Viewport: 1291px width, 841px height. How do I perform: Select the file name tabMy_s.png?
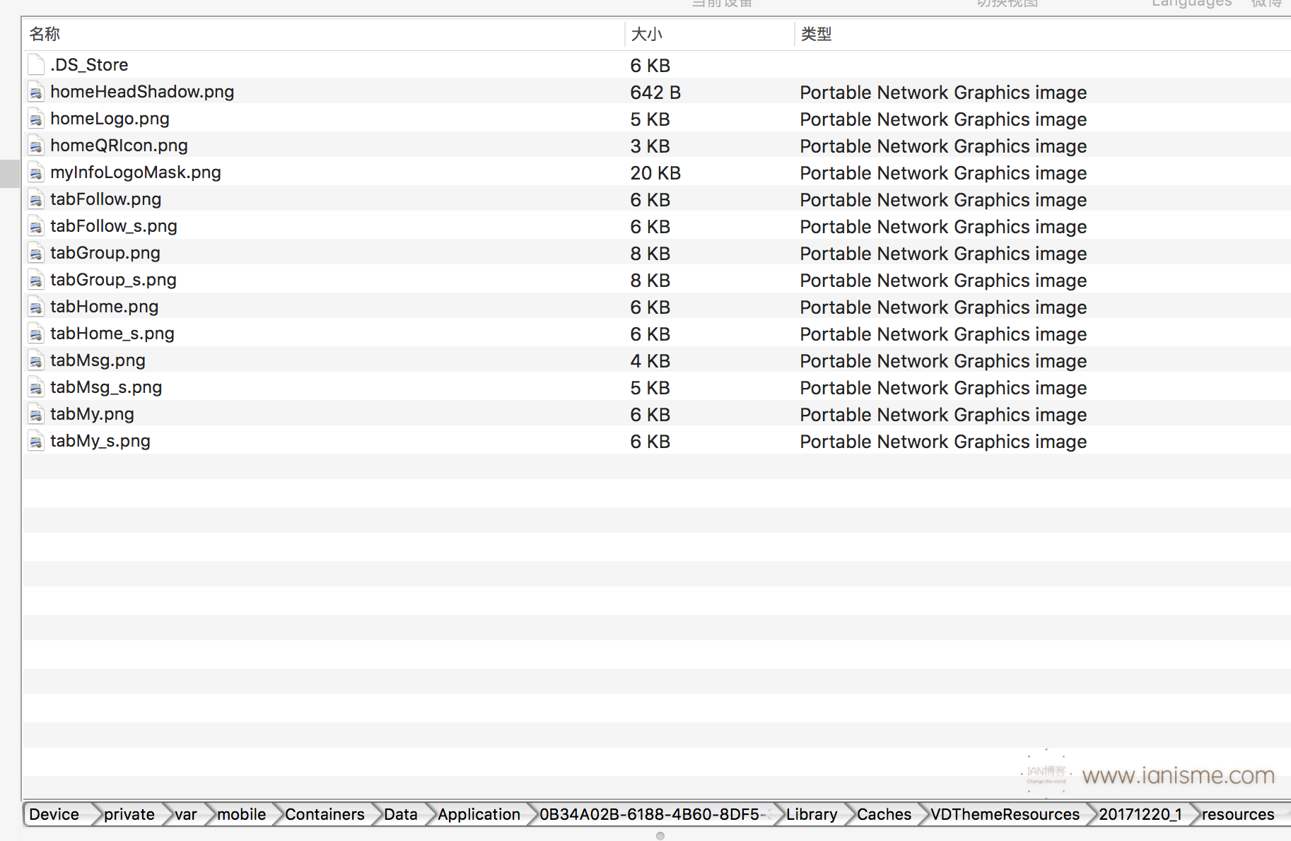100,441
